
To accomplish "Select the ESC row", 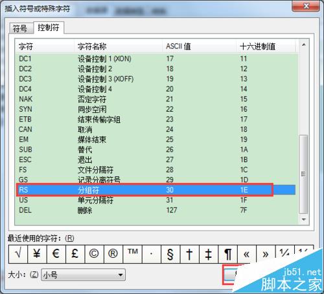I will click(156, 160).
